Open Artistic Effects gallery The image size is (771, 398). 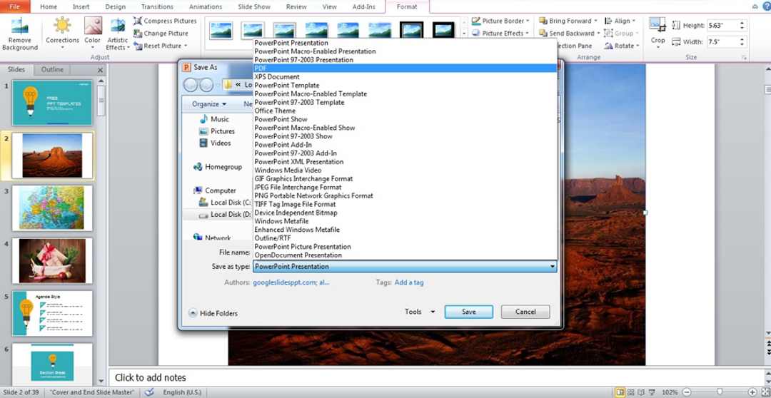pos(118,34)
